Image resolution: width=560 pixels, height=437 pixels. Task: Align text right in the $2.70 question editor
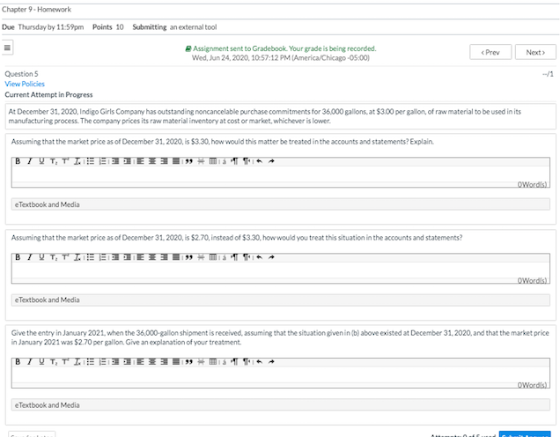(x=164, y=257)
